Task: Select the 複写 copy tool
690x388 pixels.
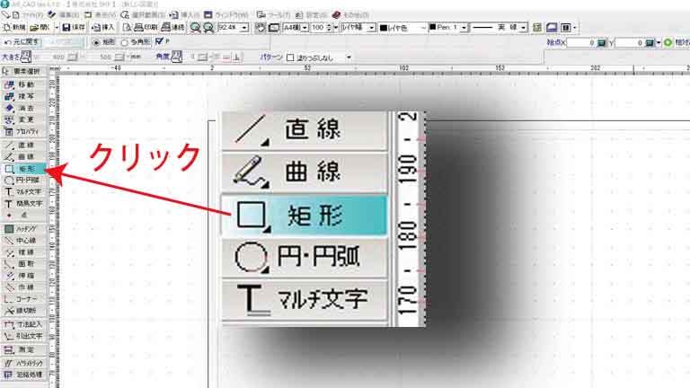Action: [x=23, y=96]
